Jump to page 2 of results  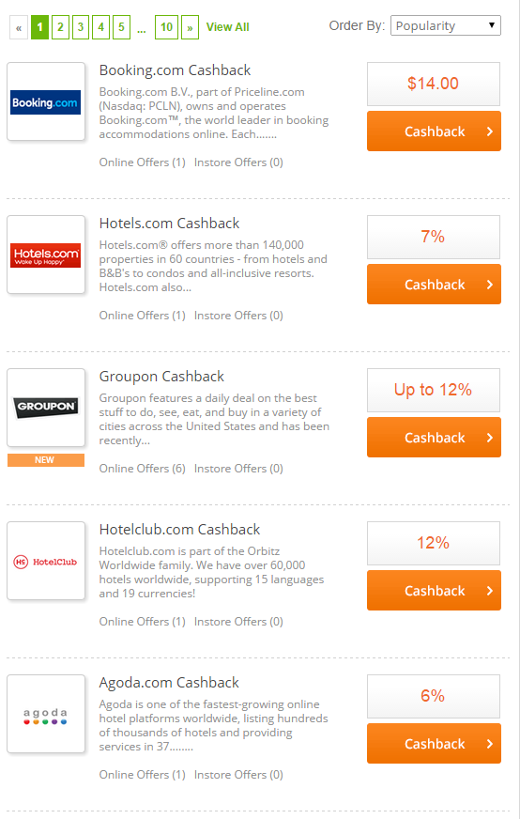61,27
